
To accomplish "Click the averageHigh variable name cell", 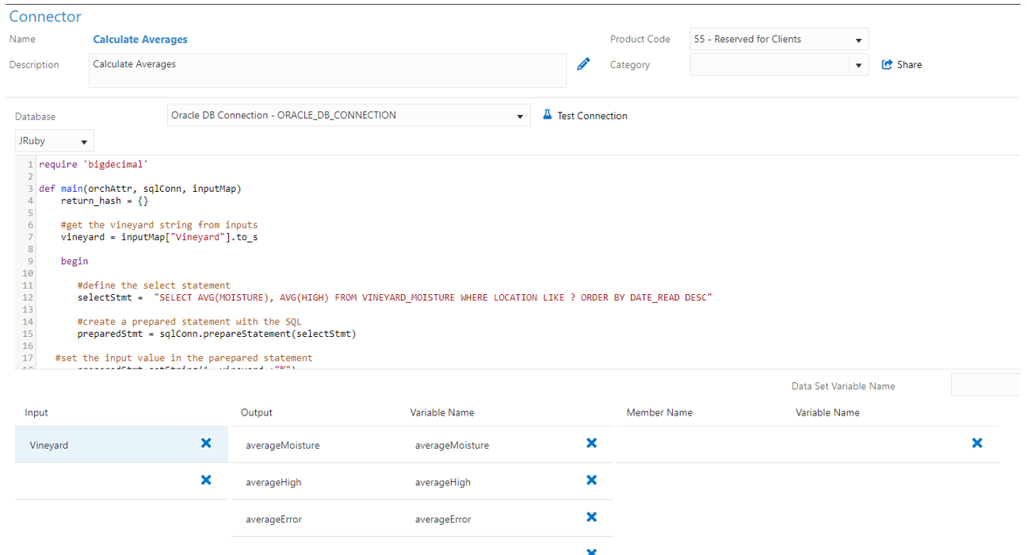I will (443, 482).
